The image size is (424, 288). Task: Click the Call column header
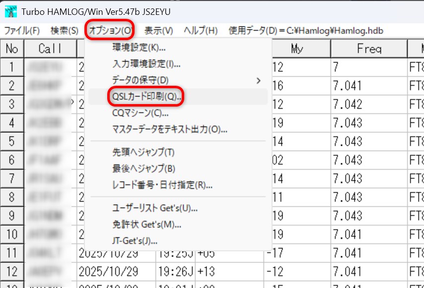click(x=50, y=49)
